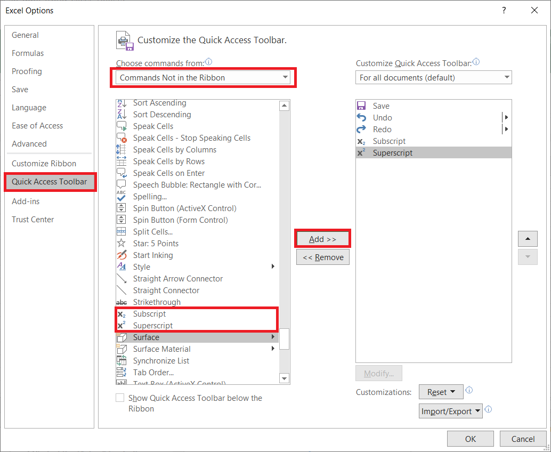551x452 pixels.
Task: Enable Show Quick Access Toolbar below Ribbon
Action: click(x=120, y=398)
